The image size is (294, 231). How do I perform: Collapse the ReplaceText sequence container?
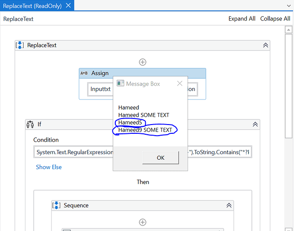266,45
